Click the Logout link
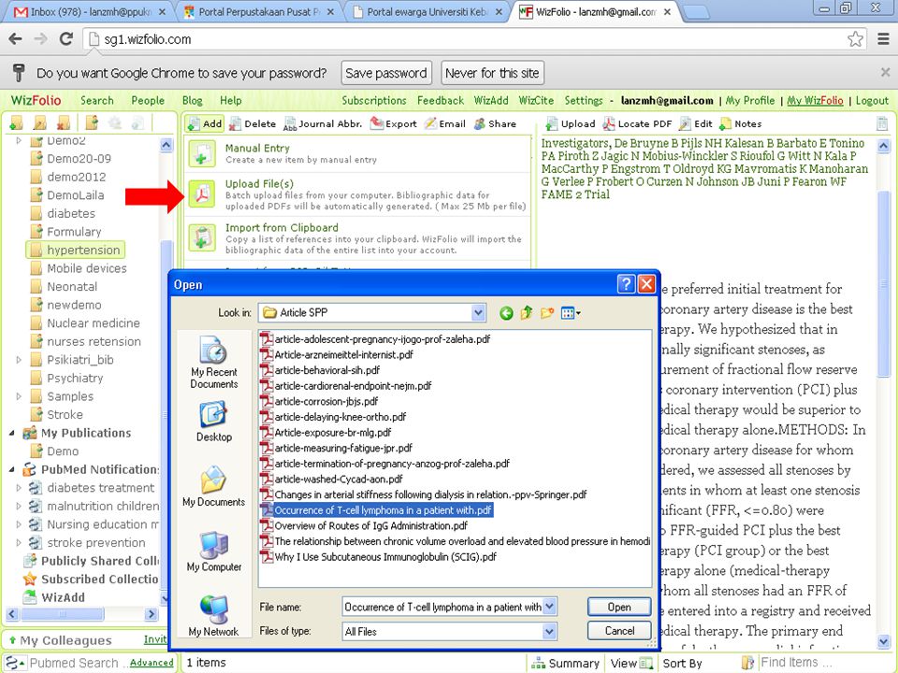 point(872,100)
